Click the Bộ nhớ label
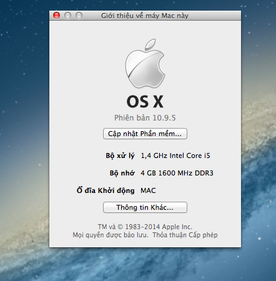This screenshot has height=281, width=276. click(122, 173)
